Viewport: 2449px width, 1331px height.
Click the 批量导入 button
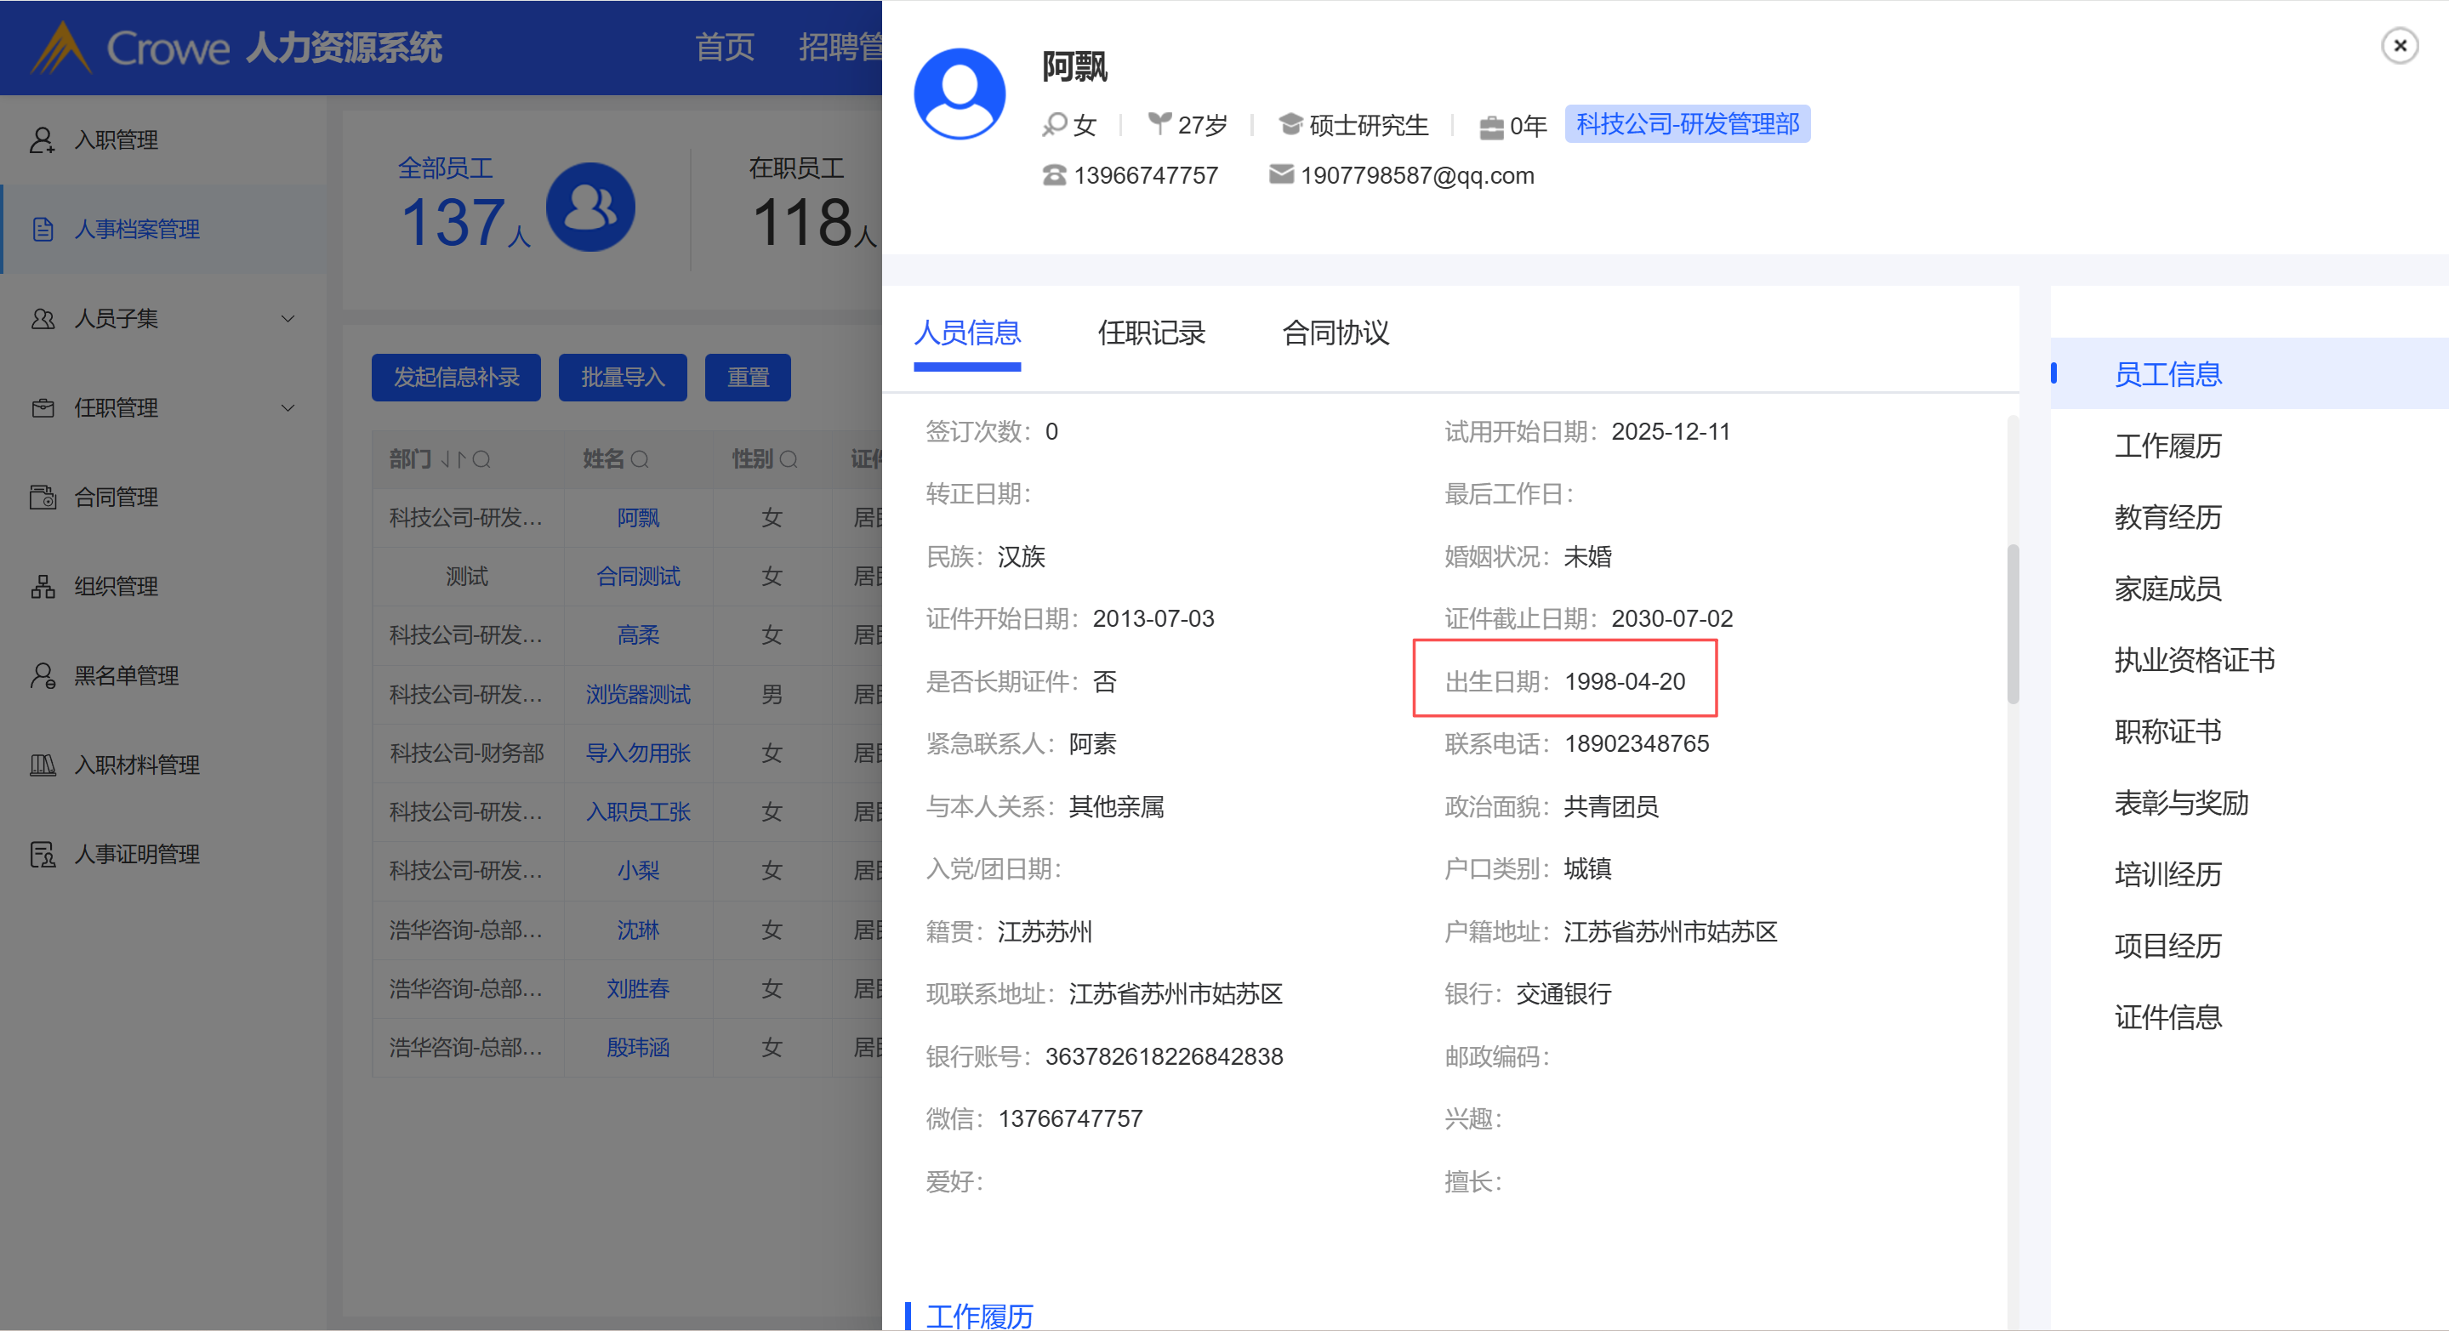click(x=622, y=378)
